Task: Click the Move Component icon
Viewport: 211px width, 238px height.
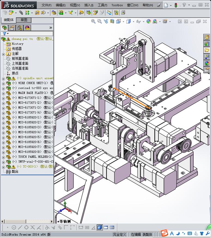Action: click(44, 13)
